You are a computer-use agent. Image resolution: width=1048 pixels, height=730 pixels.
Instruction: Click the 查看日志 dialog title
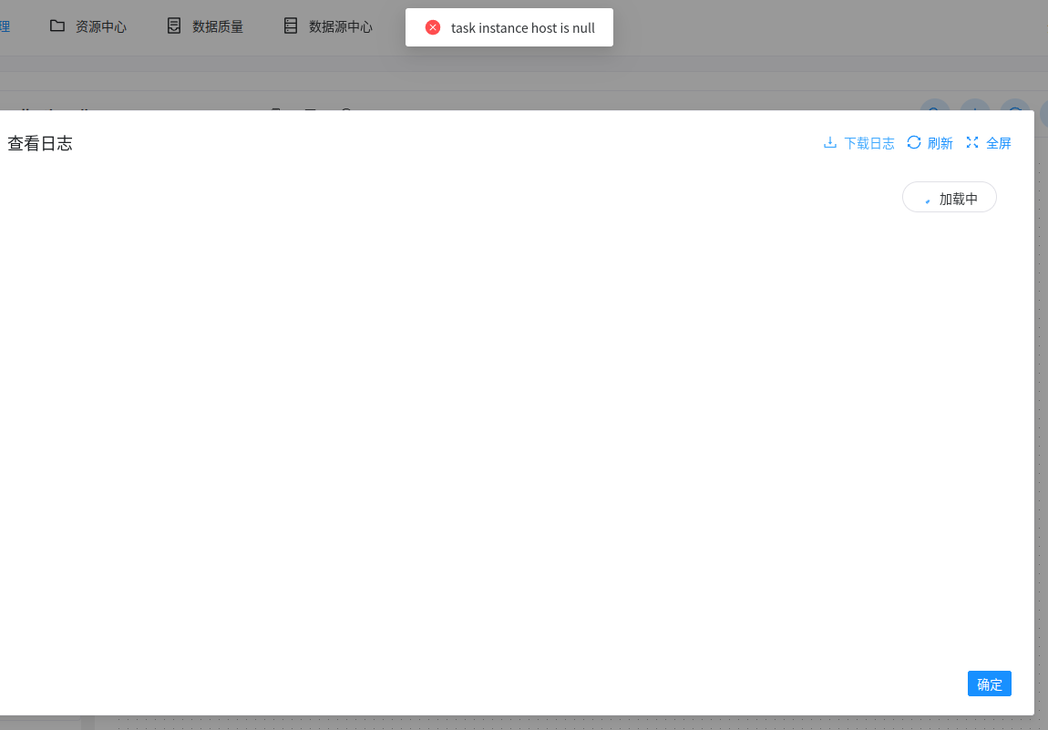pos(40,143)
